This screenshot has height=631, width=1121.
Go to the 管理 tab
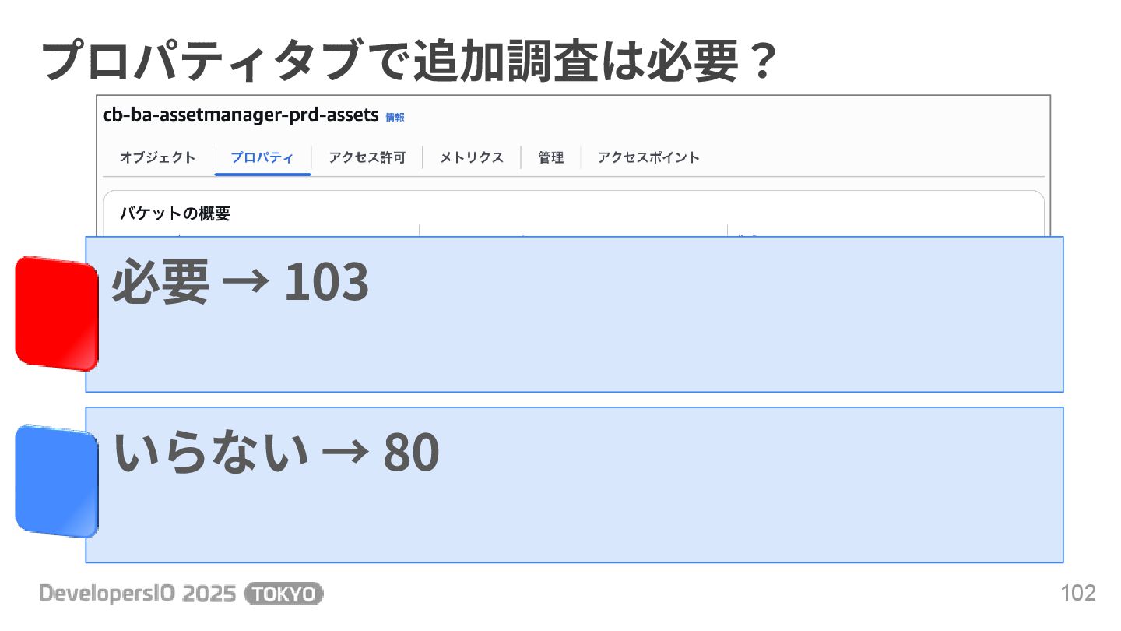coord(550,157)
